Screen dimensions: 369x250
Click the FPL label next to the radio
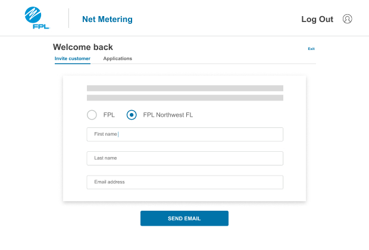pos(109,115)
